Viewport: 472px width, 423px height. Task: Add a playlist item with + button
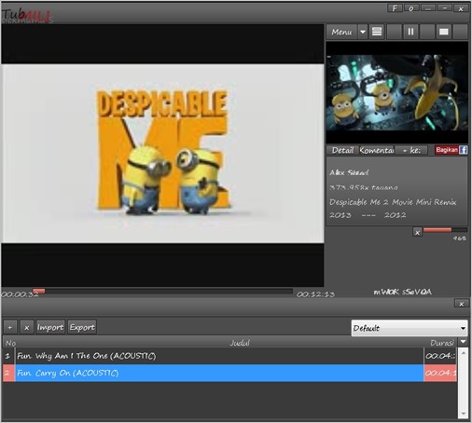tap(10, 327)
